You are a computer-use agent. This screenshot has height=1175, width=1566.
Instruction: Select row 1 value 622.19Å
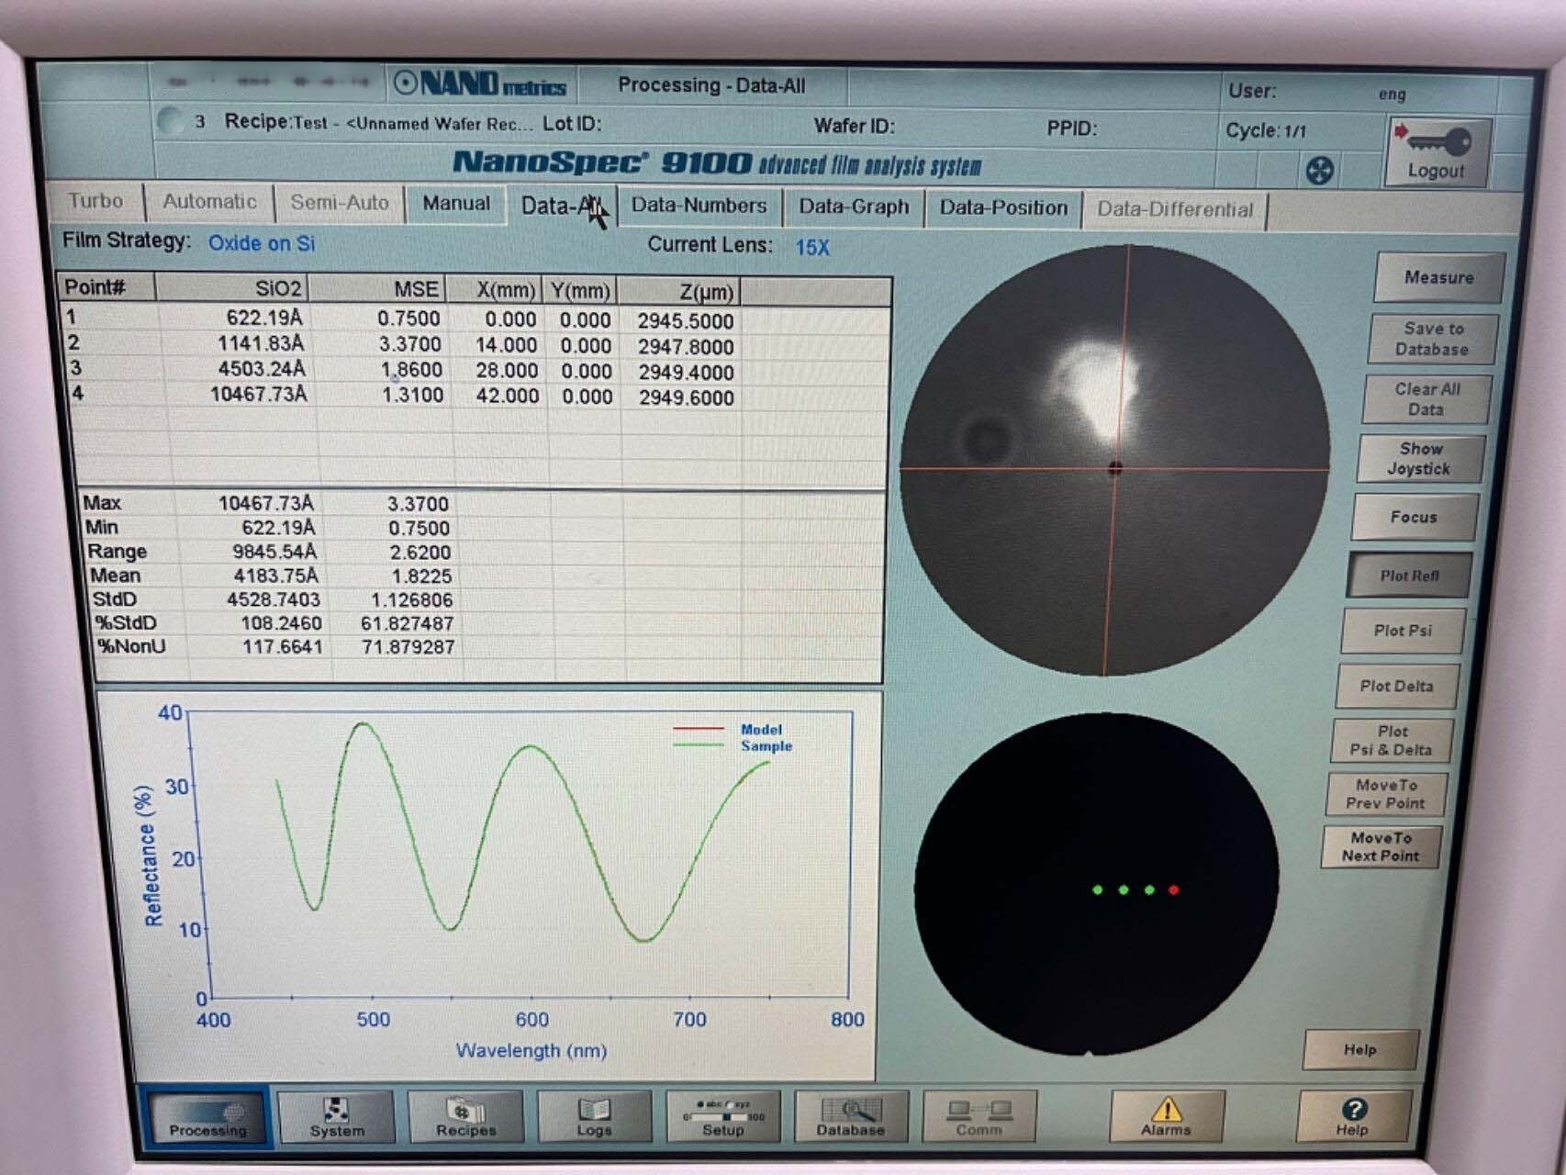[264, 318]
